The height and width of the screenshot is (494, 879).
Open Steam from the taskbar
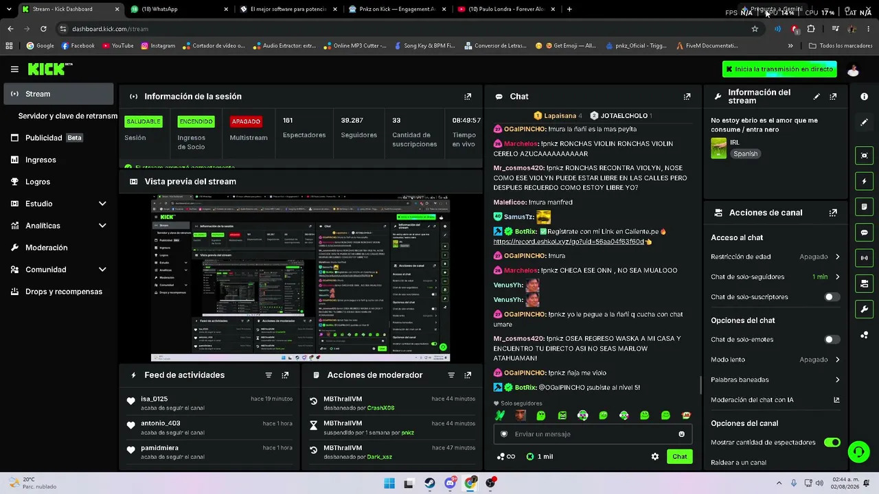429,483
